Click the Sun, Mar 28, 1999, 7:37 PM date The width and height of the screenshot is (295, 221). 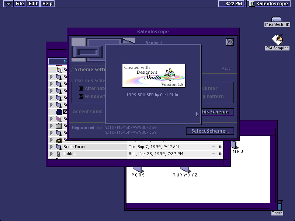point(156,154)
